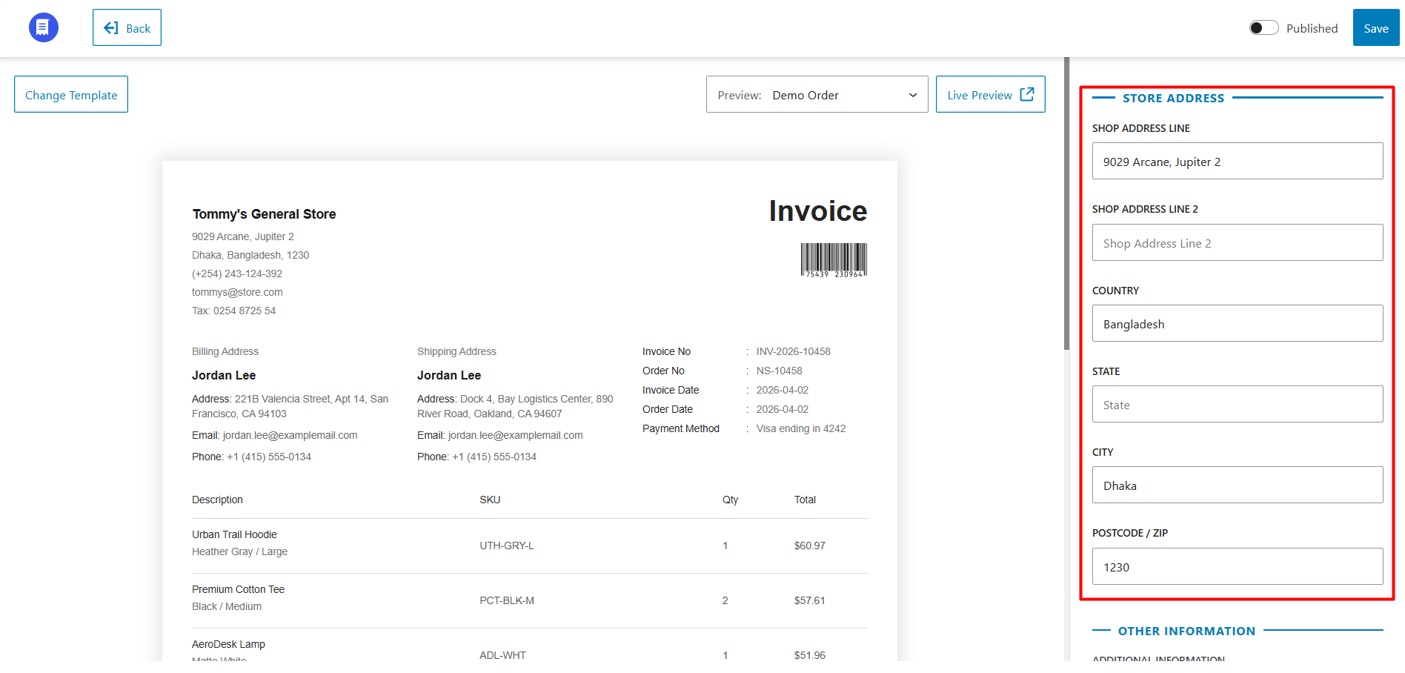This screenshot has height=673, width=1405.
Task: Click the vertical scrollbar of preview pane
Action: [1066, 204]
